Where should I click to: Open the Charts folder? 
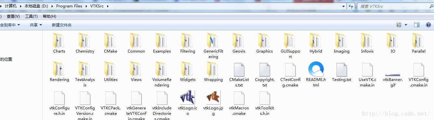(x=59, y=43)
